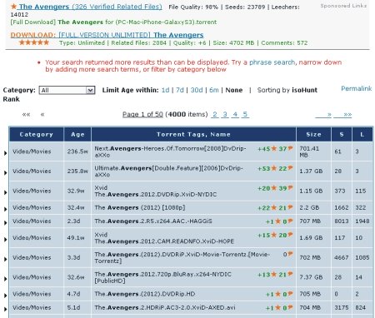Screen dimensions: 375x318
Task: Click comment bubble on CAM.READNFO row
Action: (290, 235)
